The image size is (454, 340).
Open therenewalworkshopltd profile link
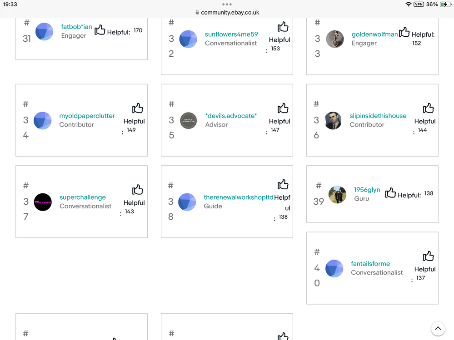(239, 197)
